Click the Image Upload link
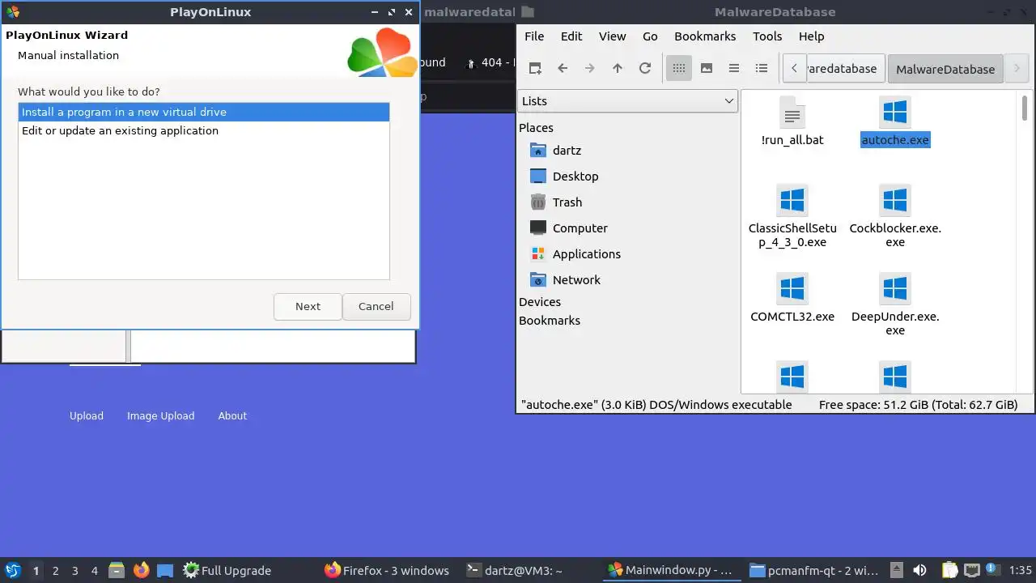Image resolution: width=1036 pixels, height=583 pixels. tap(160, 415)
